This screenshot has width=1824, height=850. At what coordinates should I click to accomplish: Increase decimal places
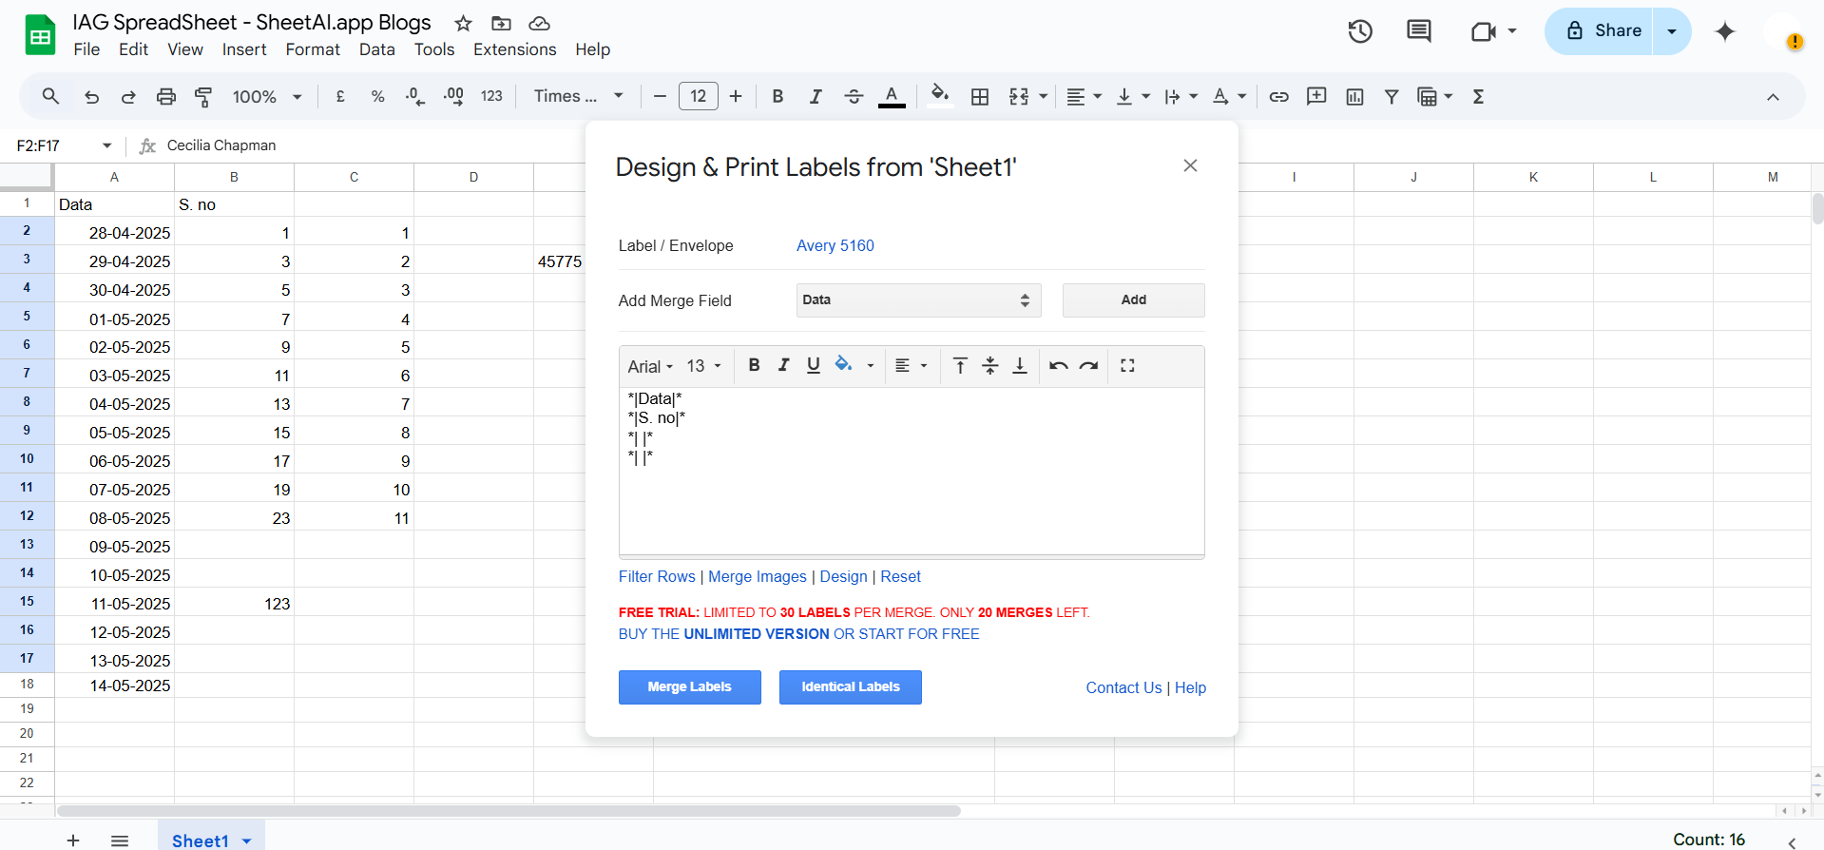[x=453, y=96]
